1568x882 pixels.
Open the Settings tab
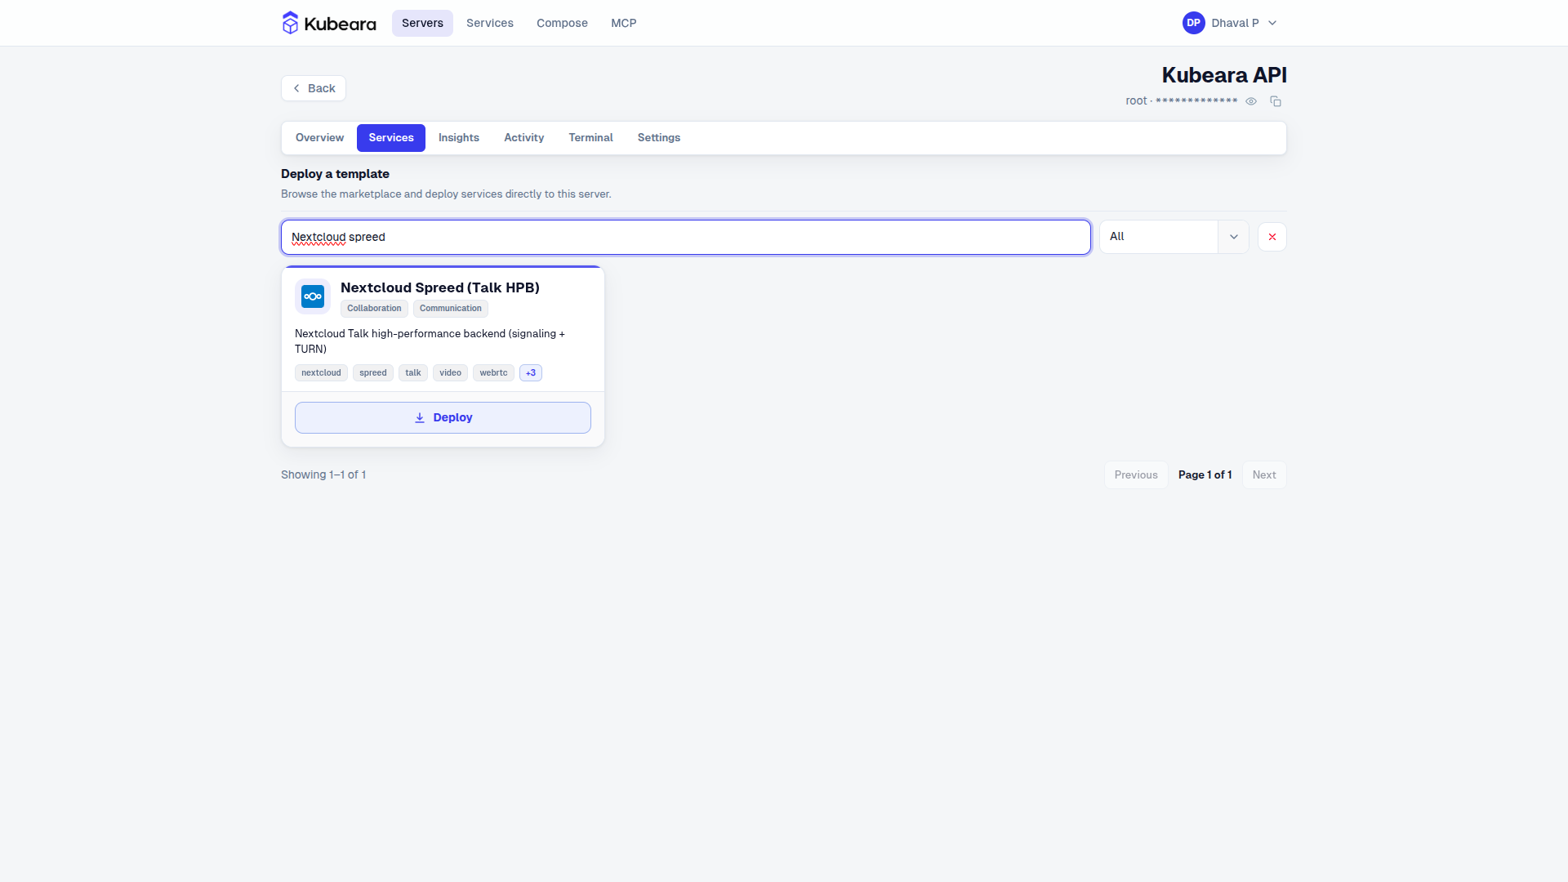point(659,138)
